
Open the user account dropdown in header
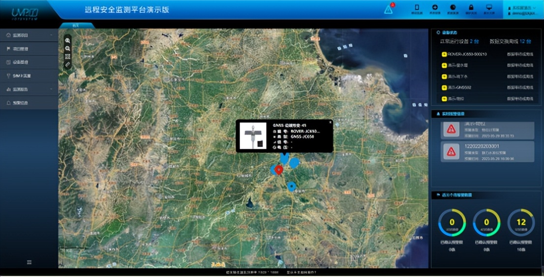coord(521,8)
